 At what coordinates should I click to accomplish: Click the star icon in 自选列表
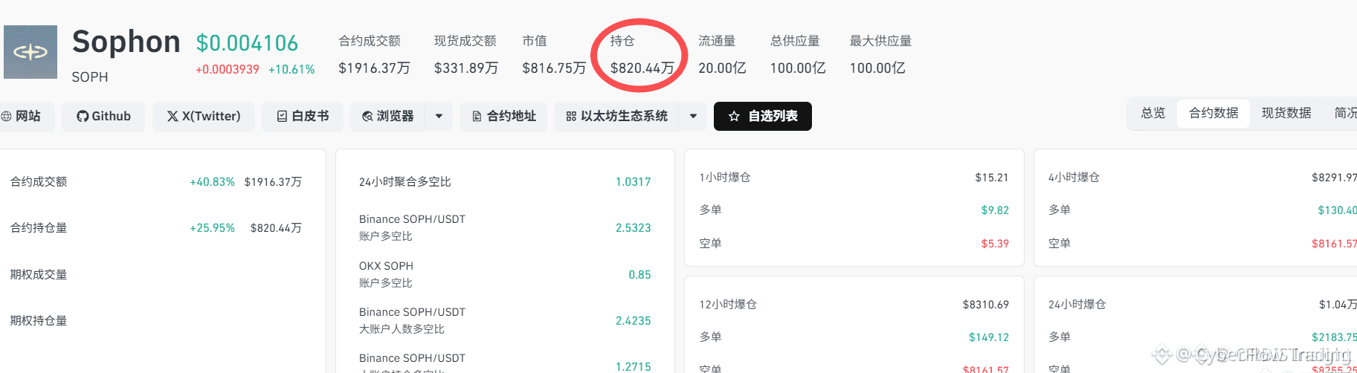tap(734, 117)
